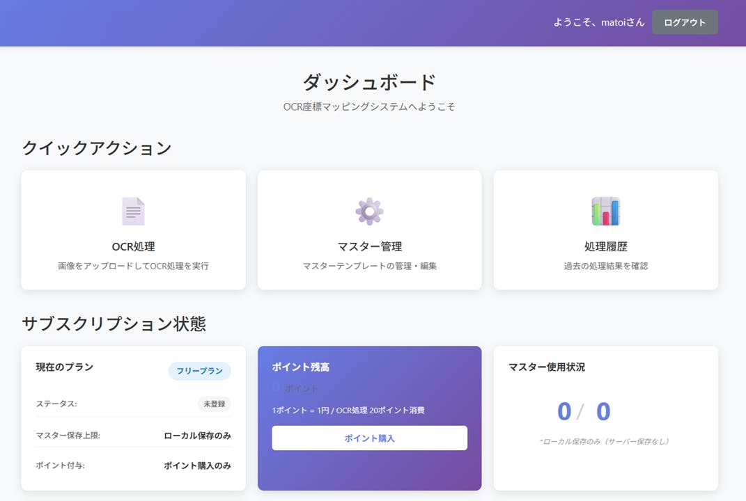Click the ローカル保存のみ value in マスター保存上限 row
The width and height of the screenshot is (746, 501).
tap(197, 436)
